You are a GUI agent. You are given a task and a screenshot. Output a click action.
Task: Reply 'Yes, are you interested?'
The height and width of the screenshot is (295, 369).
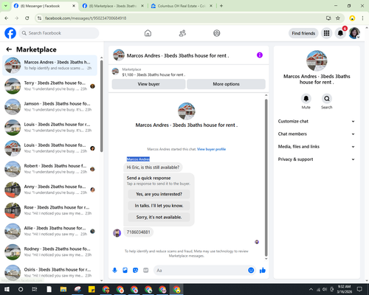pyautogui.click(x=159, y=194)
